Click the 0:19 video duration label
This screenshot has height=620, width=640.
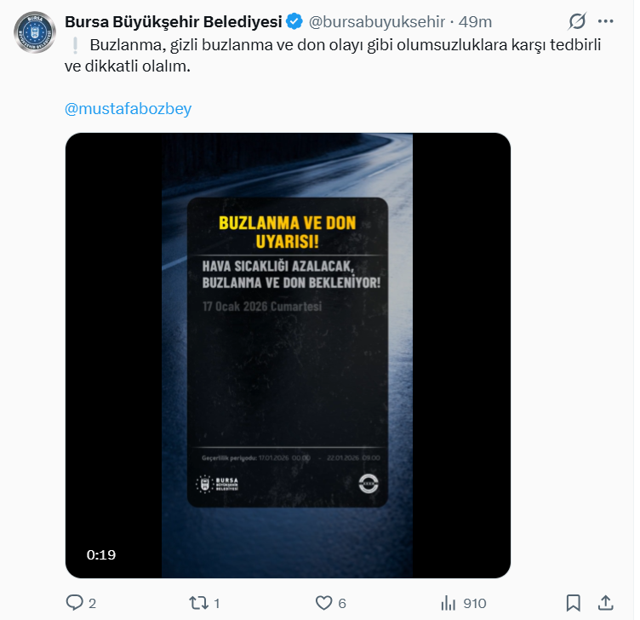tap(101, 554)
